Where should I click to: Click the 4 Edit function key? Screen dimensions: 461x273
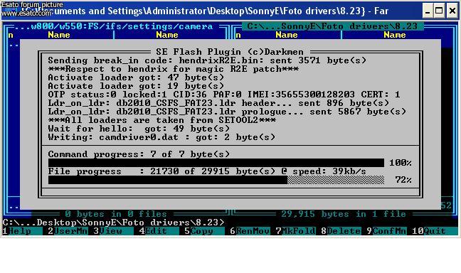pos(159,231)
